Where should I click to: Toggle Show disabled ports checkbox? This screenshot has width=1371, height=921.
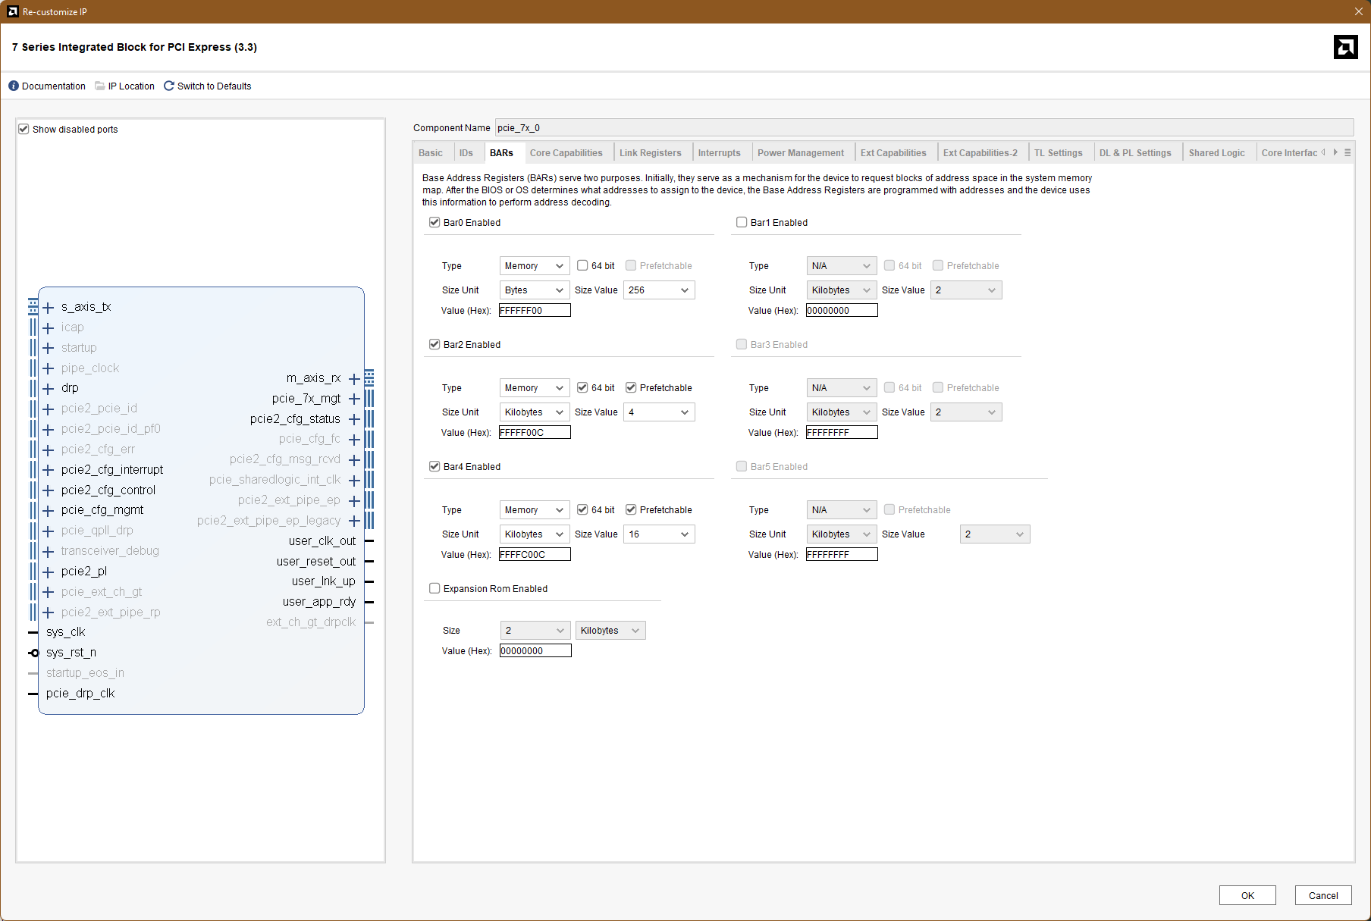[24, 129]
